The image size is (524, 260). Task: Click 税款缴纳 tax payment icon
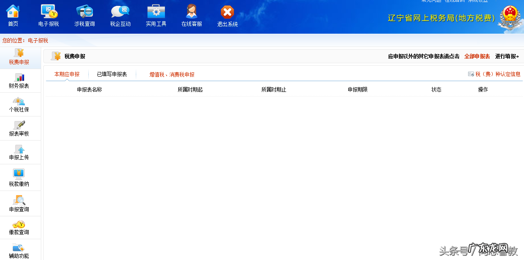[x=20, y=178]
